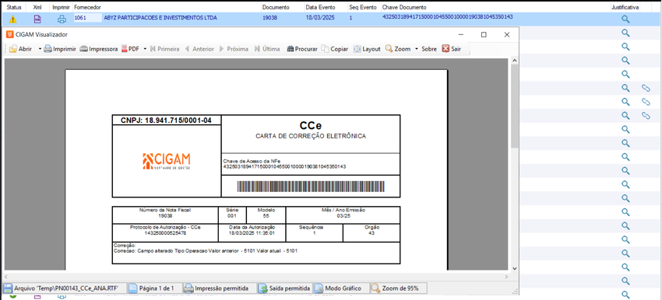The width and height of the screenshot is (662, 300).
Task: Click the horizontal scrollbar right arrow in the viewer
Action: tap(507, 277)
